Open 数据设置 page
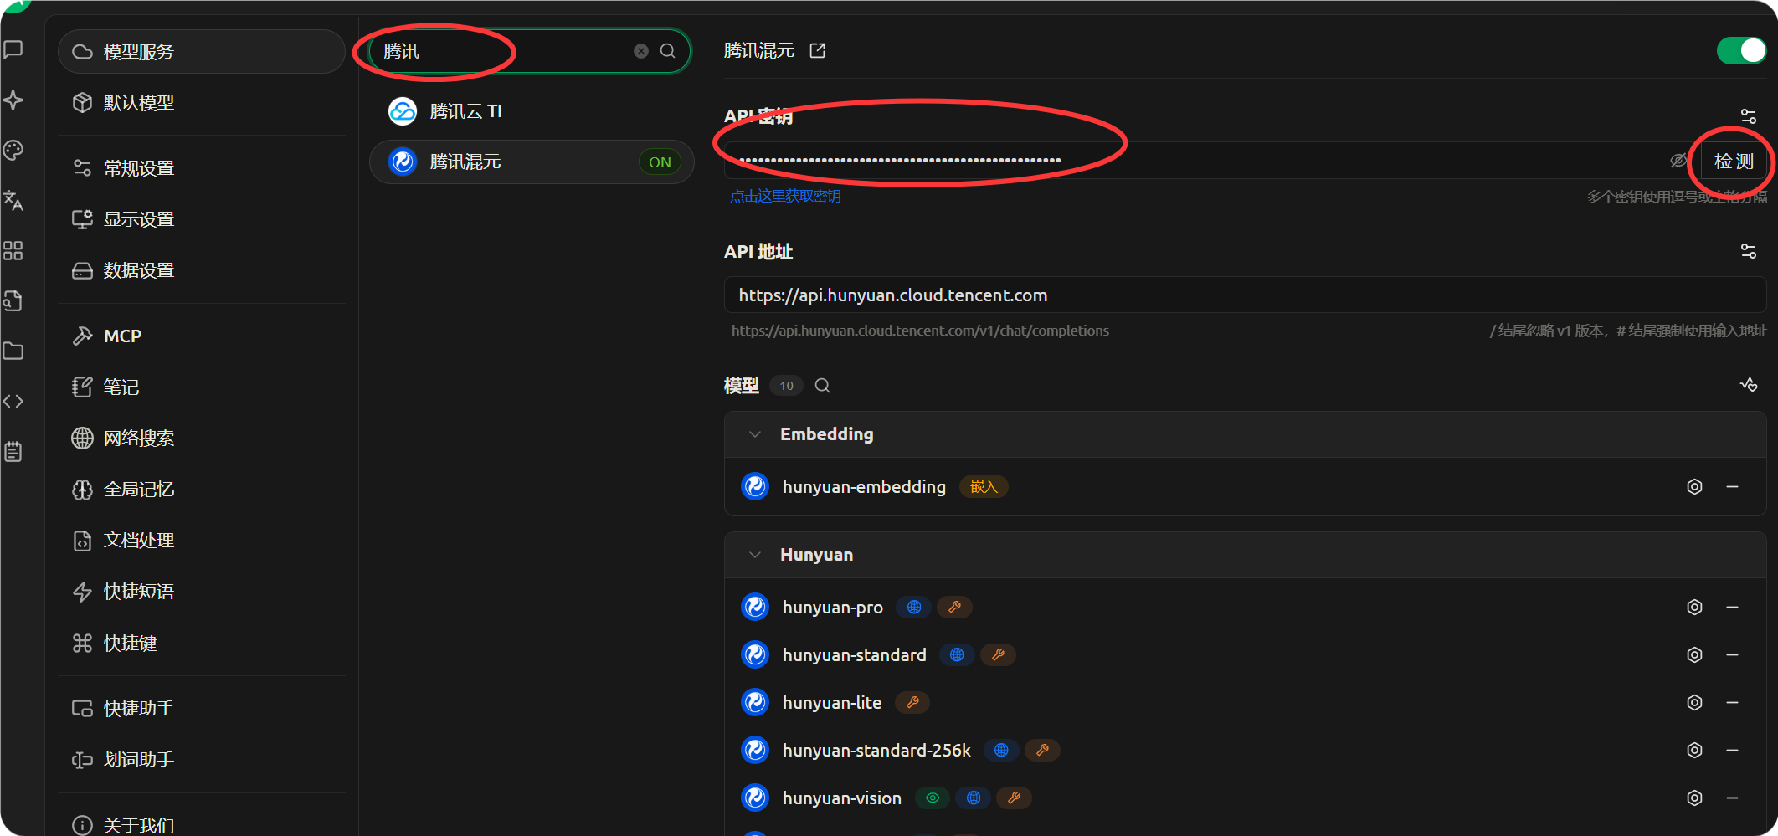This screenshot has width=1778, height=836. pos(202,270)
